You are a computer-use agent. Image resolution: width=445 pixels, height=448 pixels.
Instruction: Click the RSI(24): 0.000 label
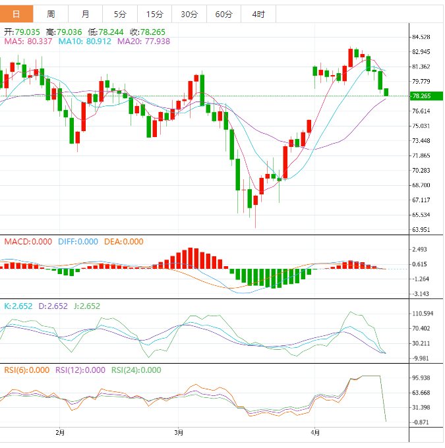click(136, 370)
